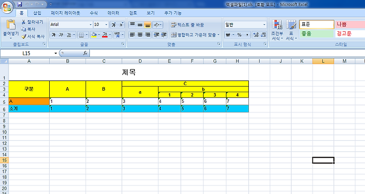The width and height of the screenshot is (365, 194).
Task: Apply cell borders icon
Action: [x=81, y=35]
